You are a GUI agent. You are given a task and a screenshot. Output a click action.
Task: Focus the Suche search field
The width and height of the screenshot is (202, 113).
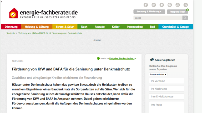click(158, 18)
